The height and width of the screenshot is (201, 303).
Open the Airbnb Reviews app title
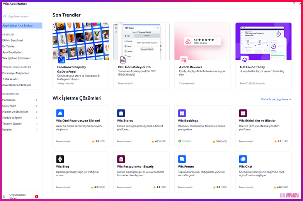191,67
